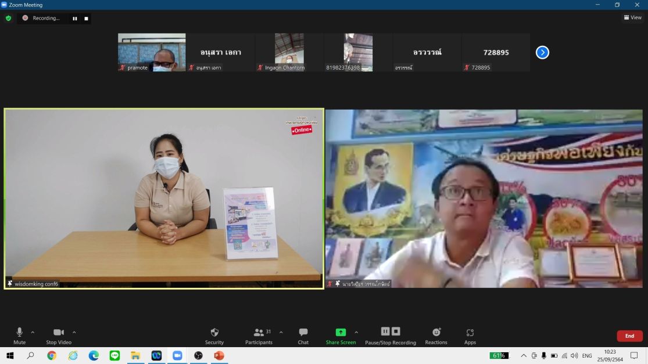The width and height of the screenshot is (648, 364).
Task: Stop recording using top-bar stop icon
Action: [x=86, y=19]
